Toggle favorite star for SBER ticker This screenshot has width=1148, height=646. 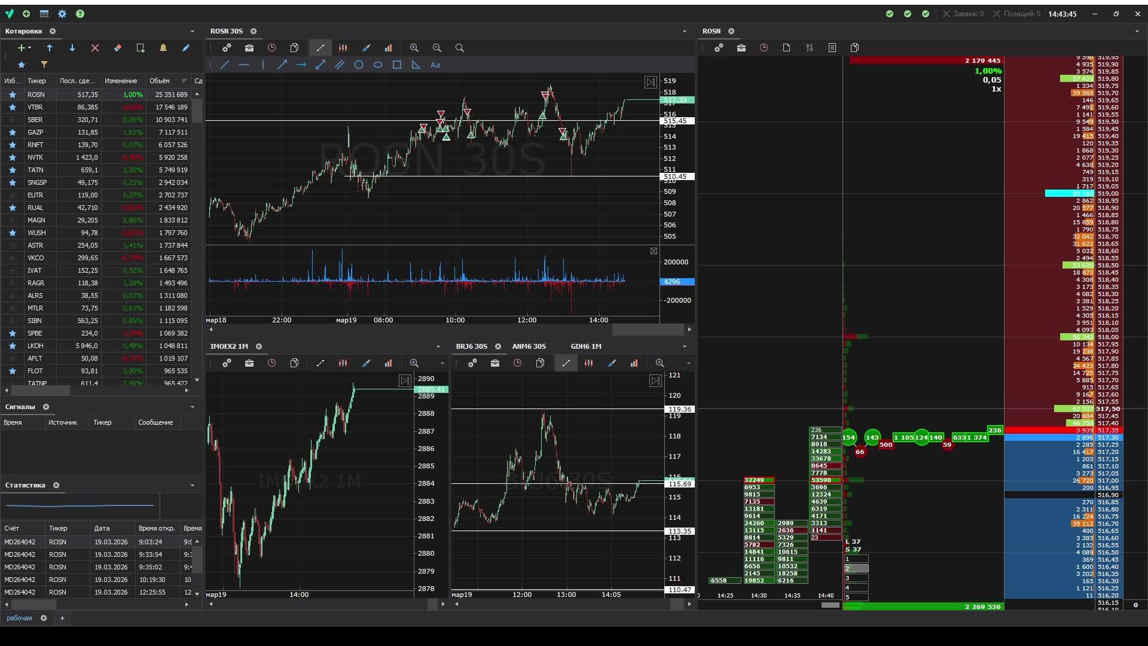[12, 120]
